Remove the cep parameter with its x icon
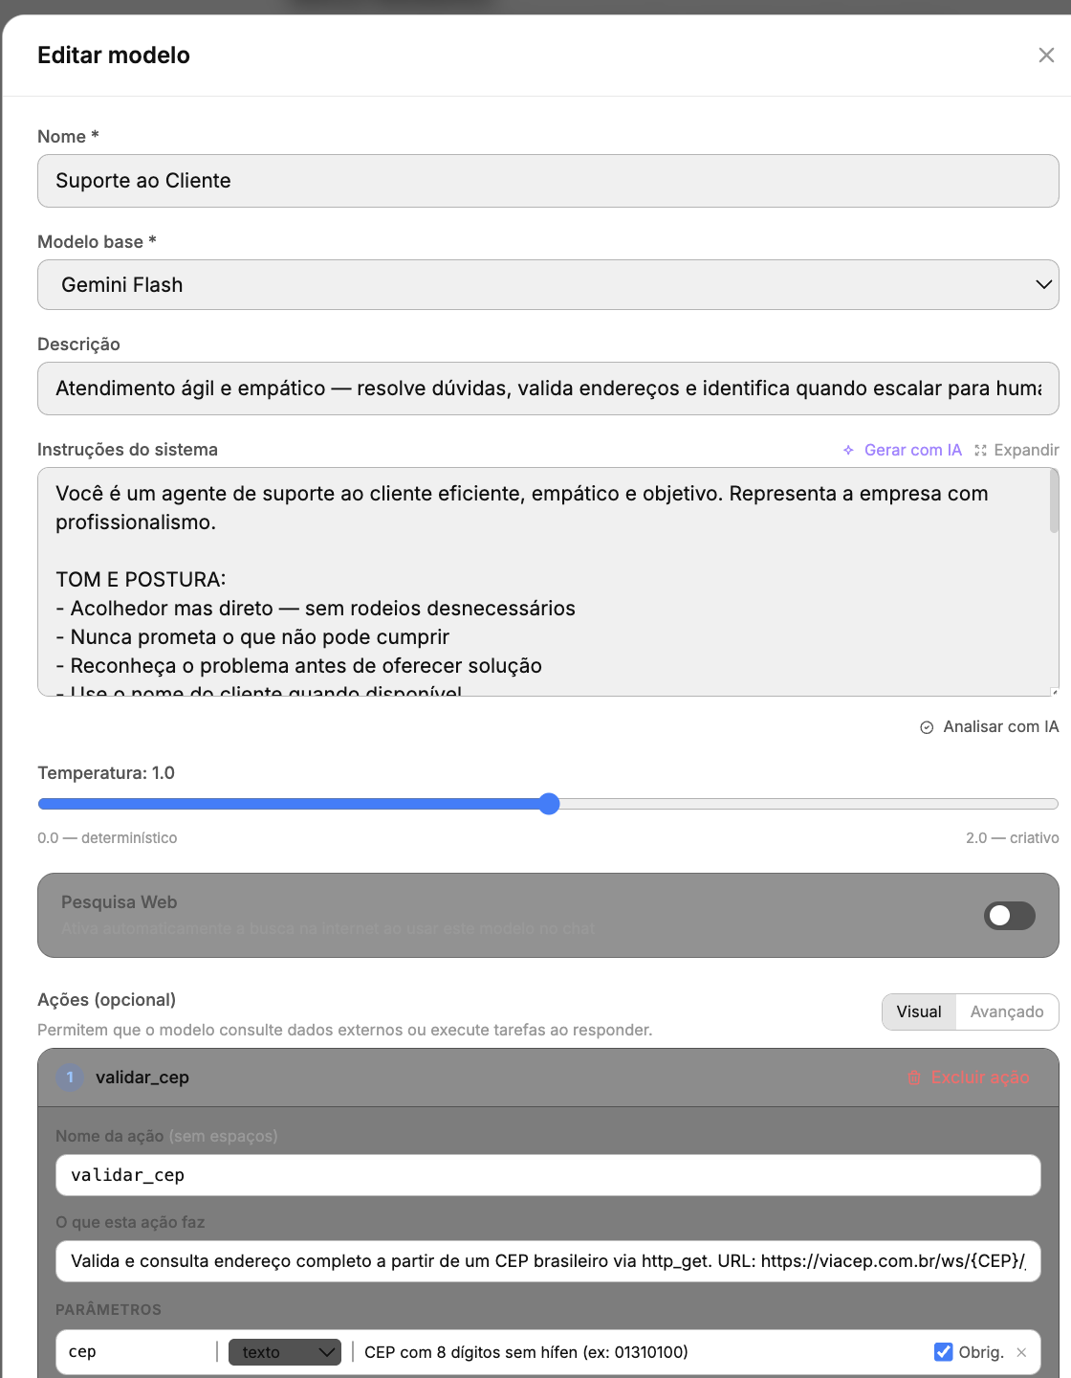Screen dimensions: 1071x1378 pos(1021,1352)
